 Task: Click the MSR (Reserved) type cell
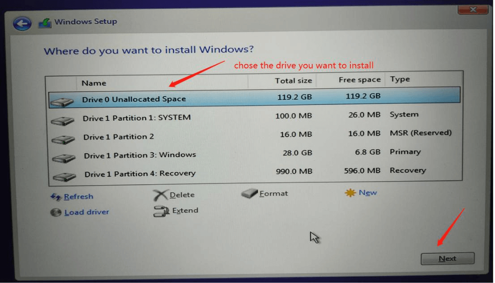tap(421, 133)
